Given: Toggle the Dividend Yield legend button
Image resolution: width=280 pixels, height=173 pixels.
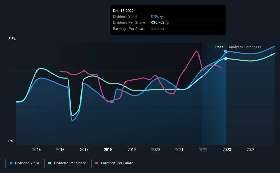Looking at the screenshot, I should tap(24, 163).
